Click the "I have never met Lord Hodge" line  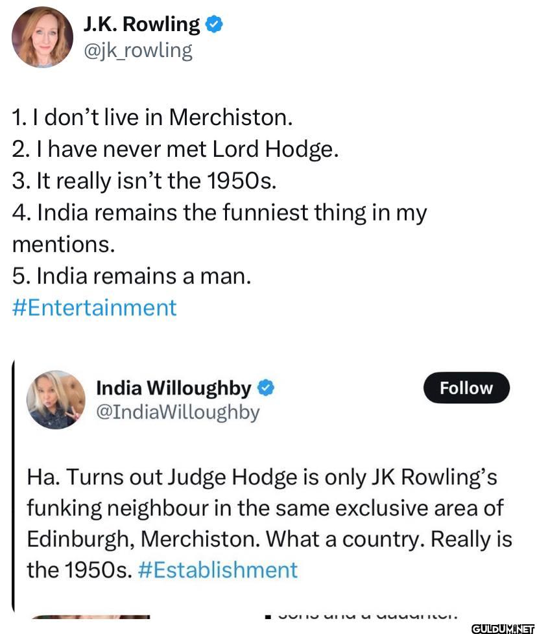click(x=175, y=149)
